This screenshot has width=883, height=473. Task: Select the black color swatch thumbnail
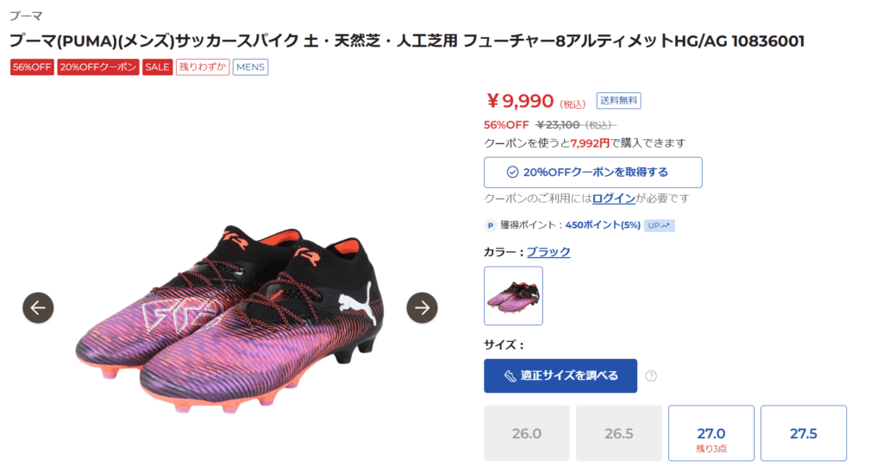pos(513,296)
